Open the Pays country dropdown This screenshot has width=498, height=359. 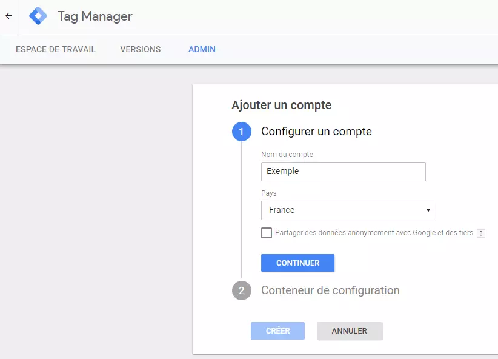[348, 210]
